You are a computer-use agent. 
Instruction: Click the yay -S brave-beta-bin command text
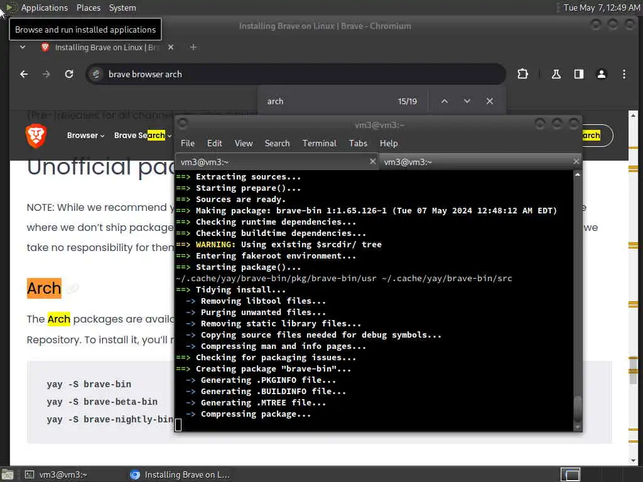coord(102,402)
